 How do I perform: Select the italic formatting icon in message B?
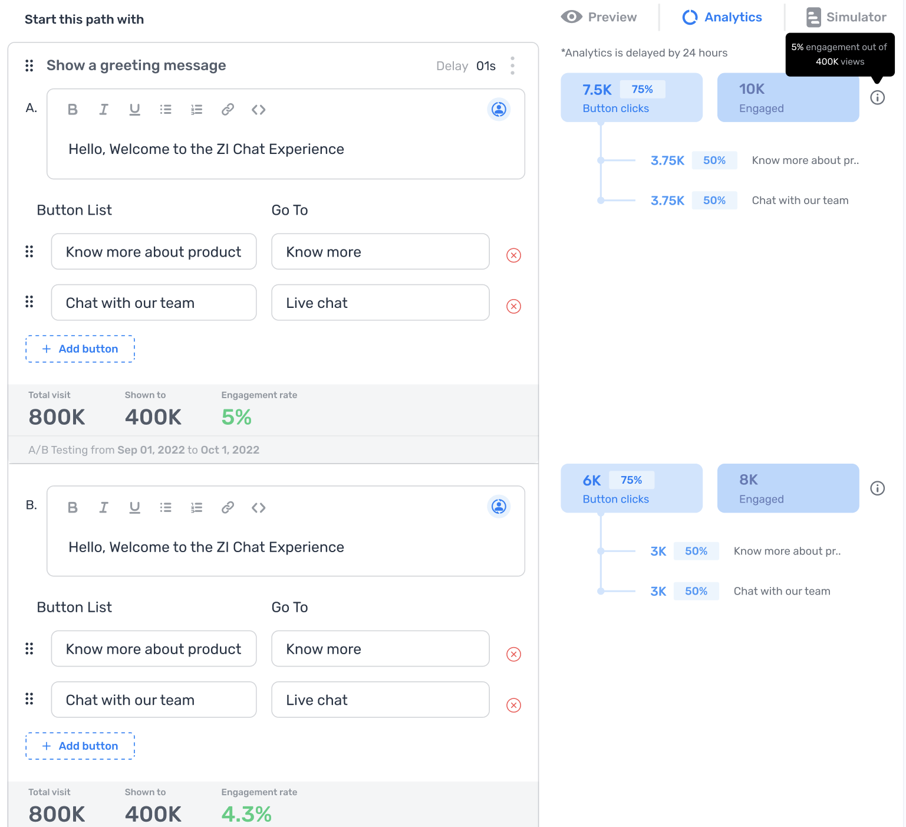pyautogui.click(x=104, y=507)
